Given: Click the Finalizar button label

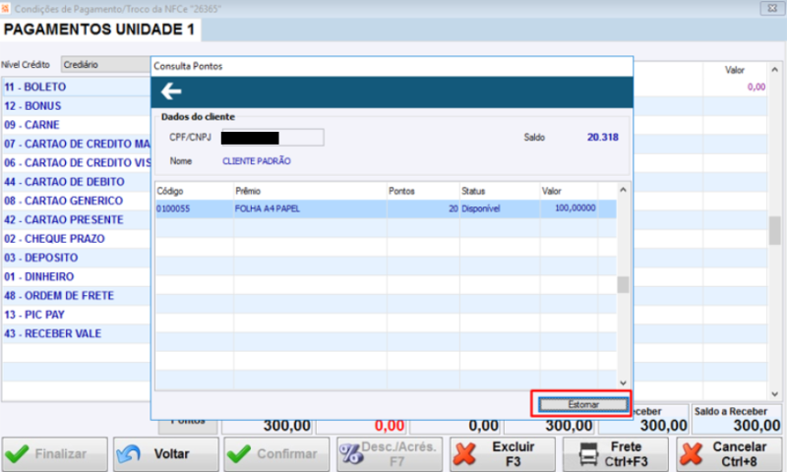Looking at the screenshot, I should click(61, 454).
